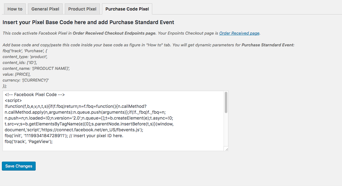Place cursor on the fbq('init') pixel ID line
Image resolution: width=342 pixels, height=186 pixels.
click(x=64, y=136)
